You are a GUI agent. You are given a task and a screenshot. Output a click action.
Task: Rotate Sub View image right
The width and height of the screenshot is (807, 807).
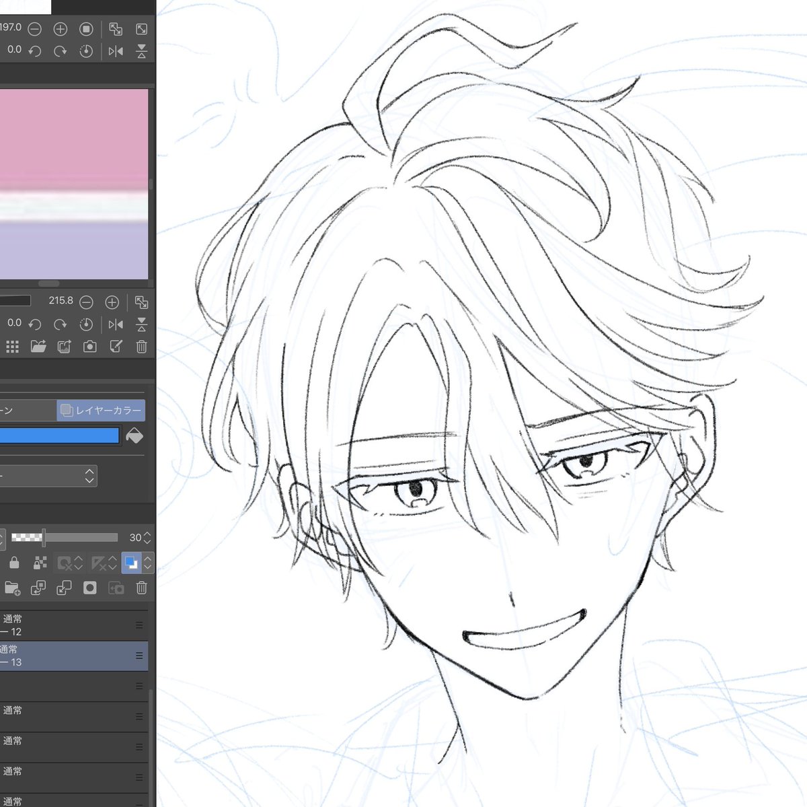tap(60, 324)
